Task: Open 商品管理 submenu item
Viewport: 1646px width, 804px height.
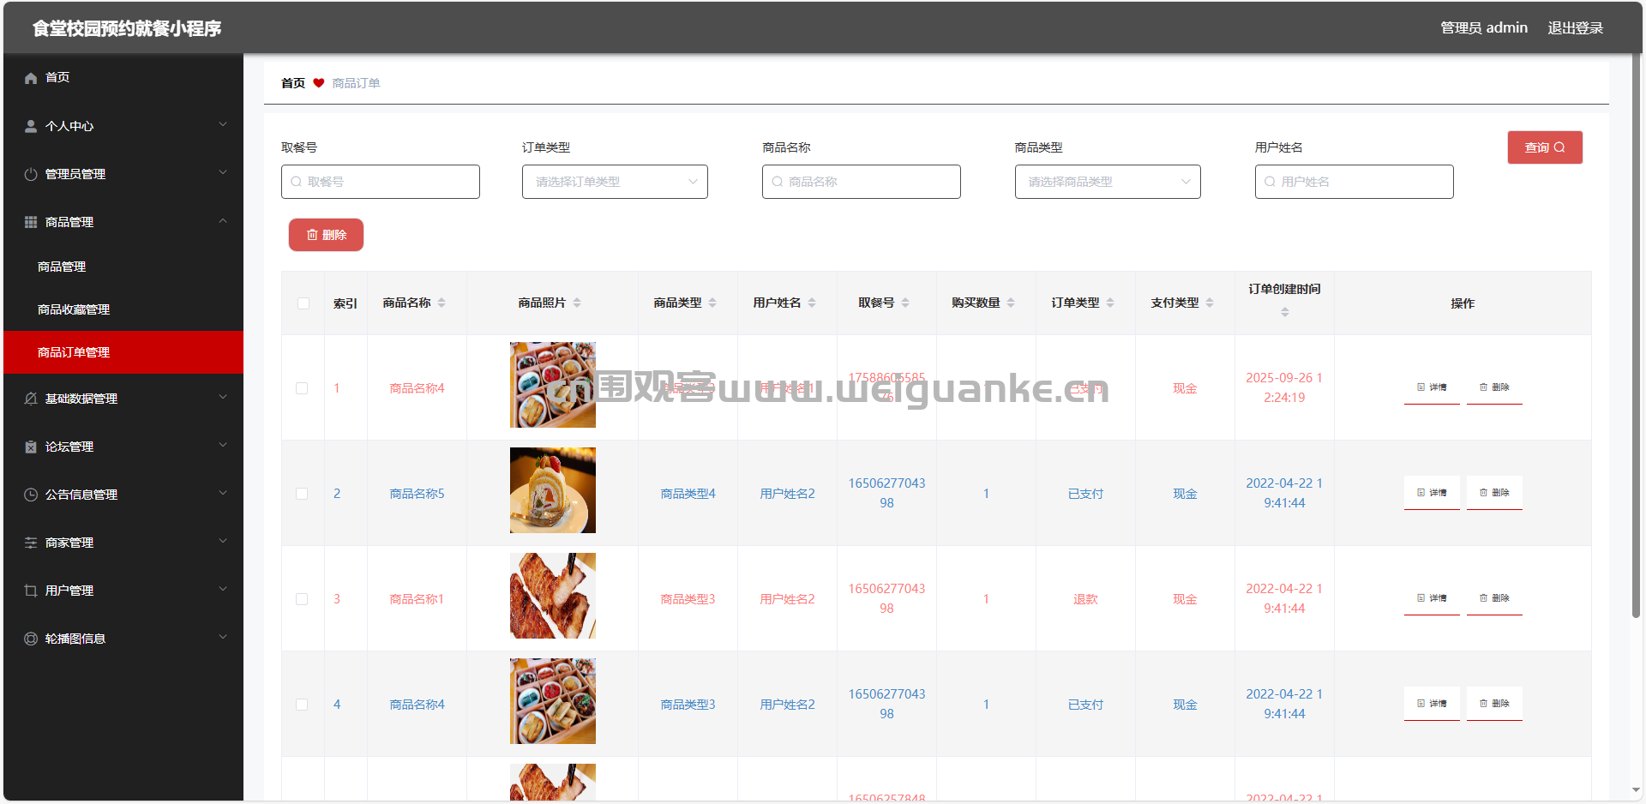Action: (123, 267)
